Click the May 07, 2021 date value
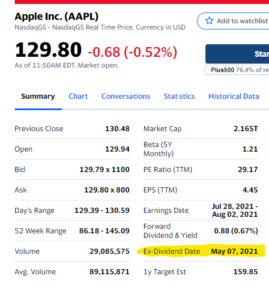 (234, 252)
